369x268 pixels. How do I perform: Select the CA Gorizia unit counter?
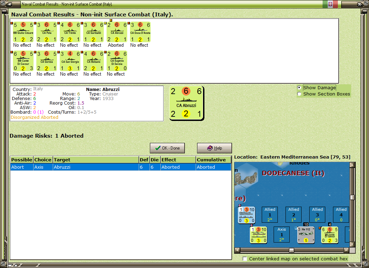(46, 61)
